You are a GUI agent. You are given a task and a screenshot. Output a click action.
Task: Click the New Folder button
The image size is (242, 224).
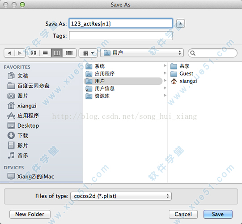click(30, 214)
